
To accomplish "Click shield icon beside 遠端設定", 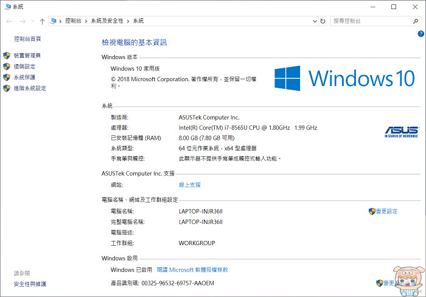I will pos(7,66).
